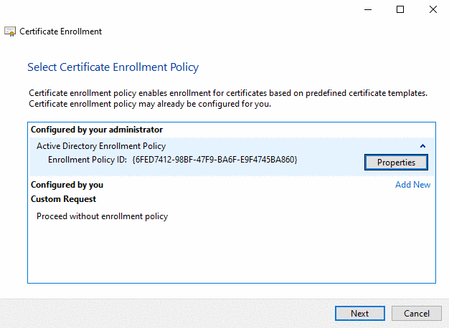
Task: Open the policy Properties dialog
Action: point(396,163)
